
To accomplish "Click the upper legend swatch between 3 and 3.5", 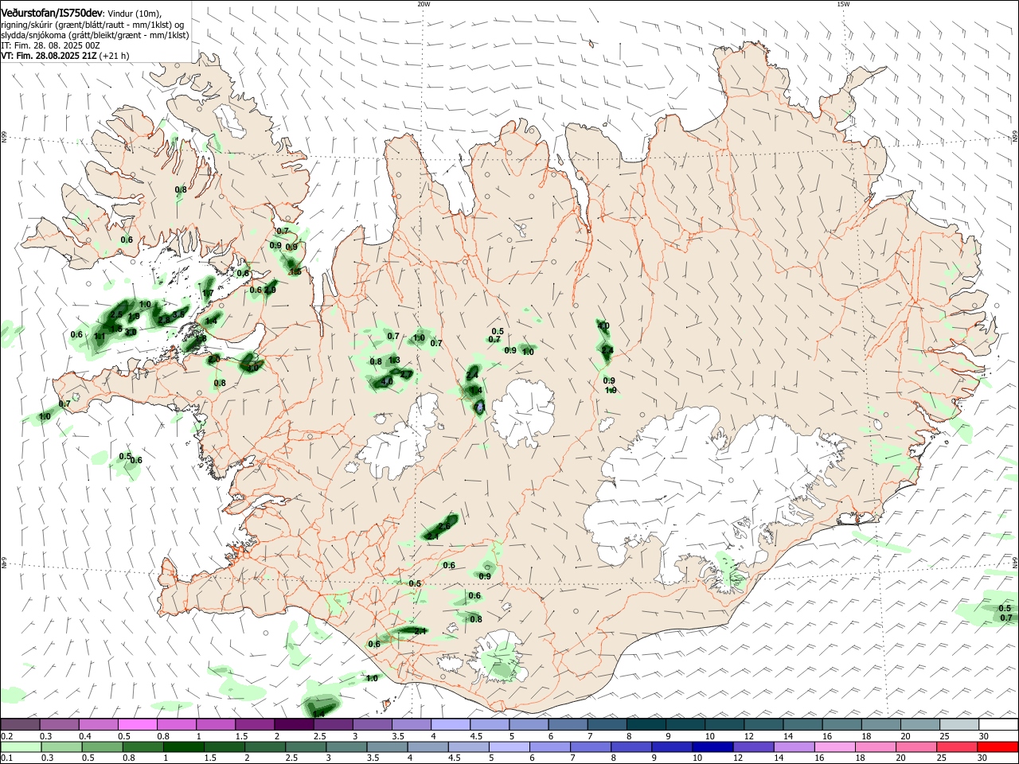I will [x=372, y=724].
